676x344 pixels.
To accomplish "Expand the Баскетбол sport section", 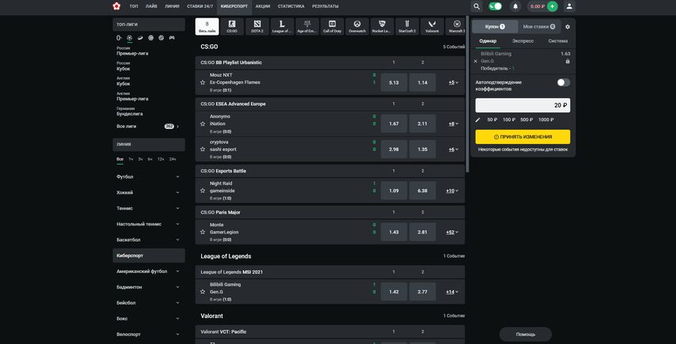I will 148,240.
